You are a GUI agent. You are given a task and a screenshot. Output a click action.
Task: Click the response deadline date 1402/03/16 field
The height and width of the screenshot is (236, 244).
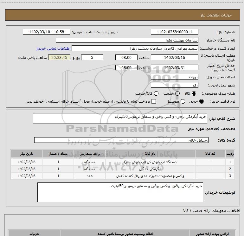point(174,57)
